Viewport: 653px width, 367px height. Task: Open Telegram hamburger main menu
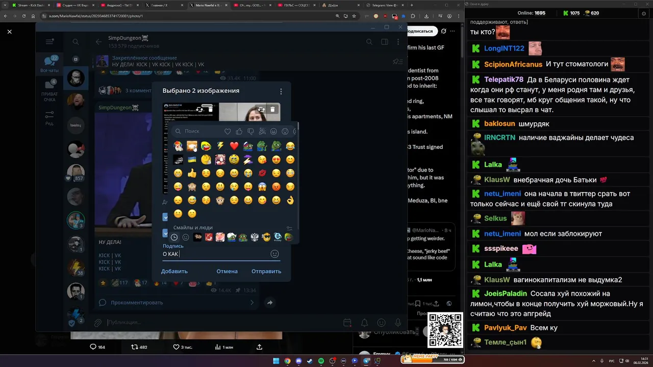[49, 42]
